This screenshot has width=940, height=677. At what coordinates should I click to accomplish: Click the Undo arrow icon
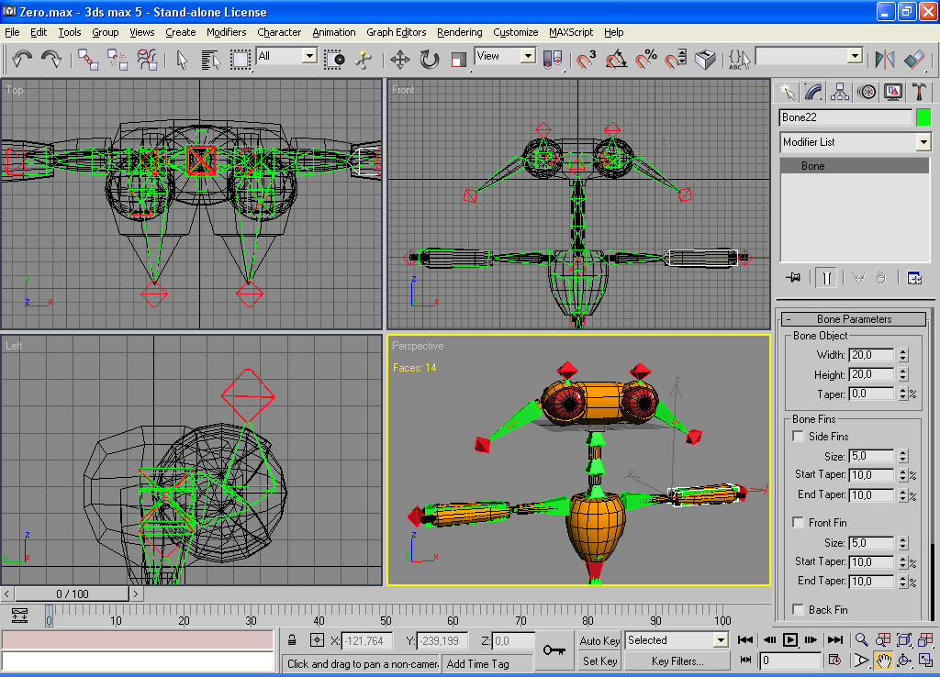coord(22,60)
